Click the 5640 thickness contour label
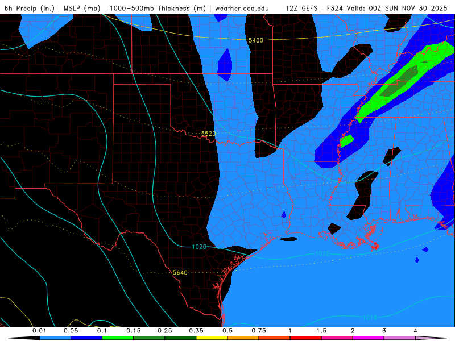The height and width of the screenshot is (341, 455). pyautogui.click(x=180, y=273)
